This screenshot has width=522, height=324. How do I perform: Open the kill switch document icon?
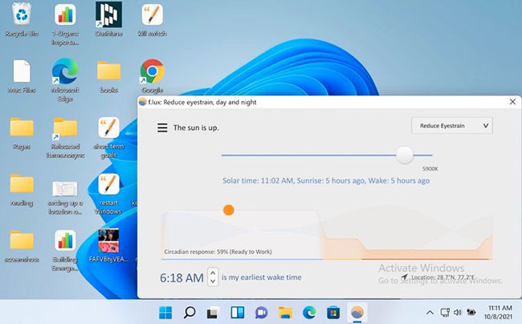tap(152, 20)
